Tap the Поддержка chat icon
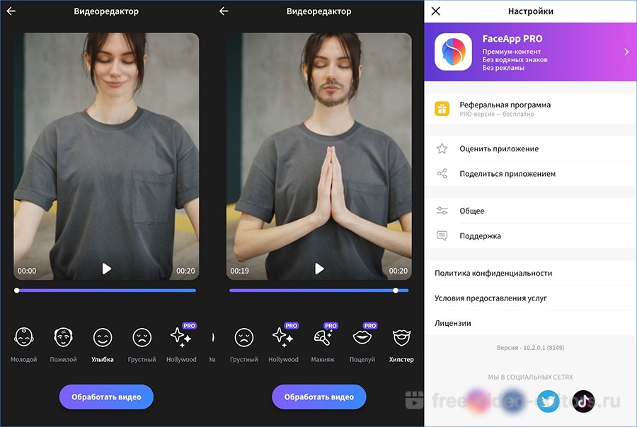Screen dimensions: 637x427 pyautogui.click(x=442, y=236)
